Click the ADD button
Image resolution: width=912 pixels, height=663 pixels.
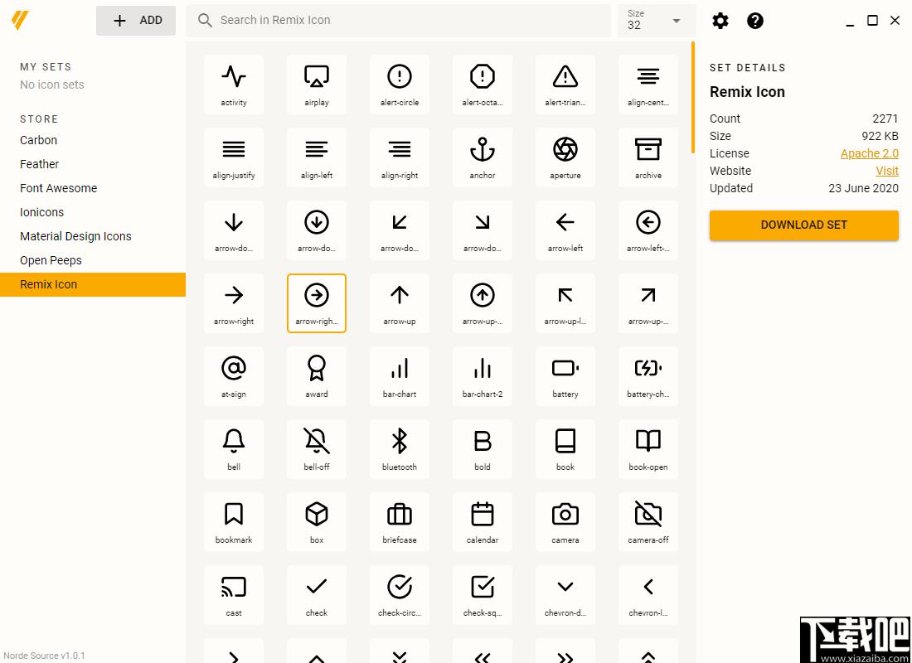136,21
